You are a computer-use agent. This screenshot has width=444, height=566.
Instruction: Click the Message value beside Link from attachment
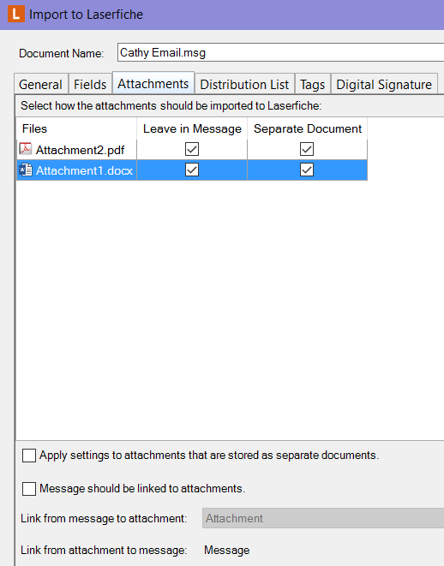click(x=227, y=550)
